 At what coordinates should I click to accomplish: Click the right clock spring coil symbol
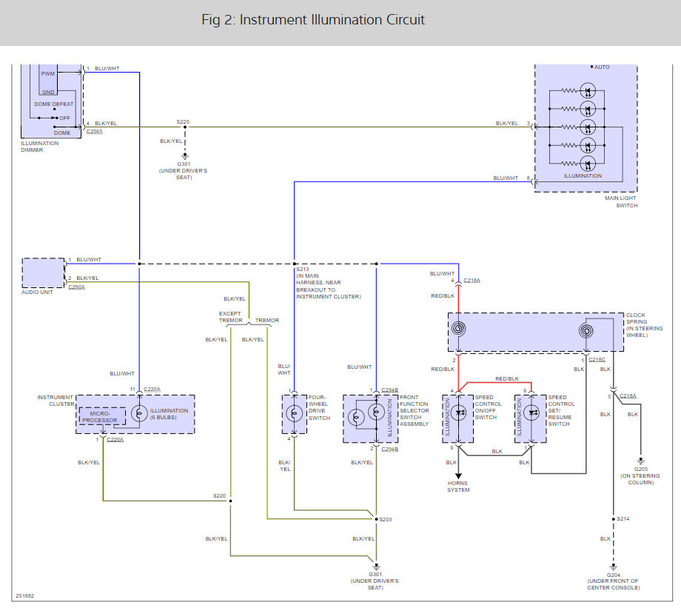tap(586, 331)
